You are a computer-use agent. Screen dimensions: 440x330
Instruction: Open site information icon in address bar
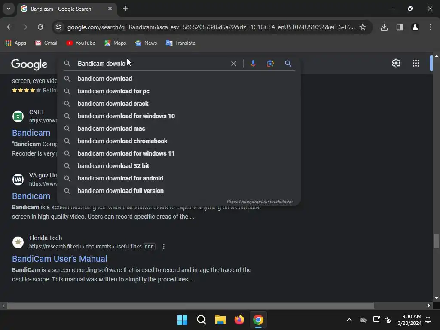59,27
